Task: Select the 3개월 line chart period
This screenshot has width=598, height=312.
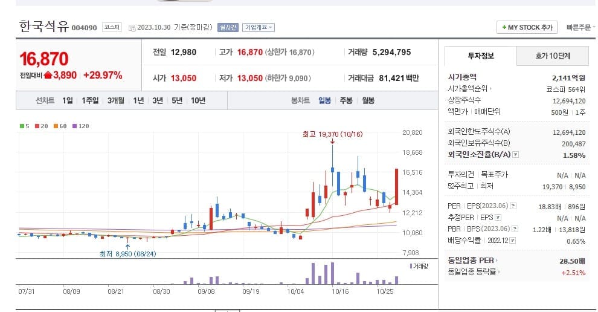Action: [115, 100]
